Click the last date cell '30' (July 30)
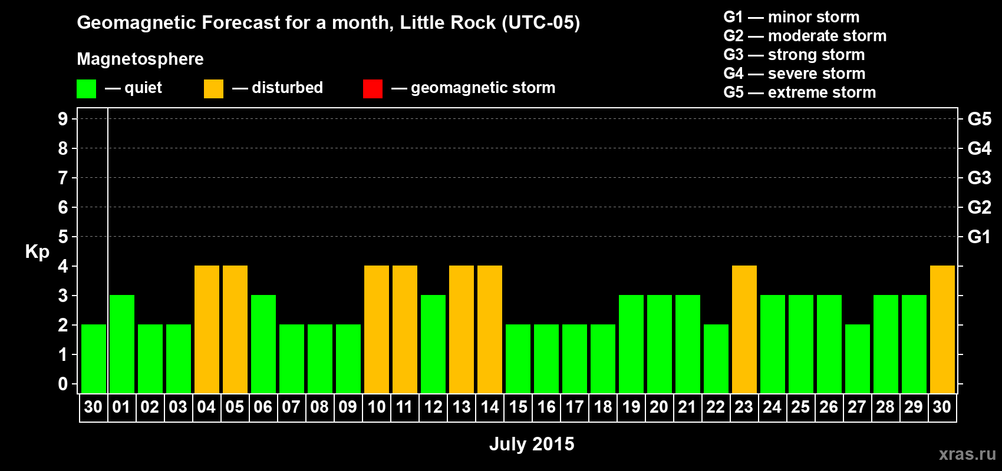Viewport: 1002px width, 471px height. tap(942, 407)
